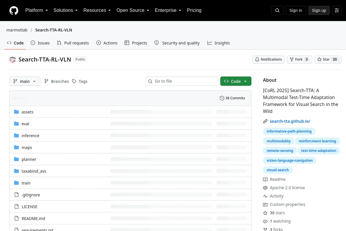Viewport: 346px width, 231px height.
Task: Click the link icon beside search-tta.github.io
Action: coord(265,121)
